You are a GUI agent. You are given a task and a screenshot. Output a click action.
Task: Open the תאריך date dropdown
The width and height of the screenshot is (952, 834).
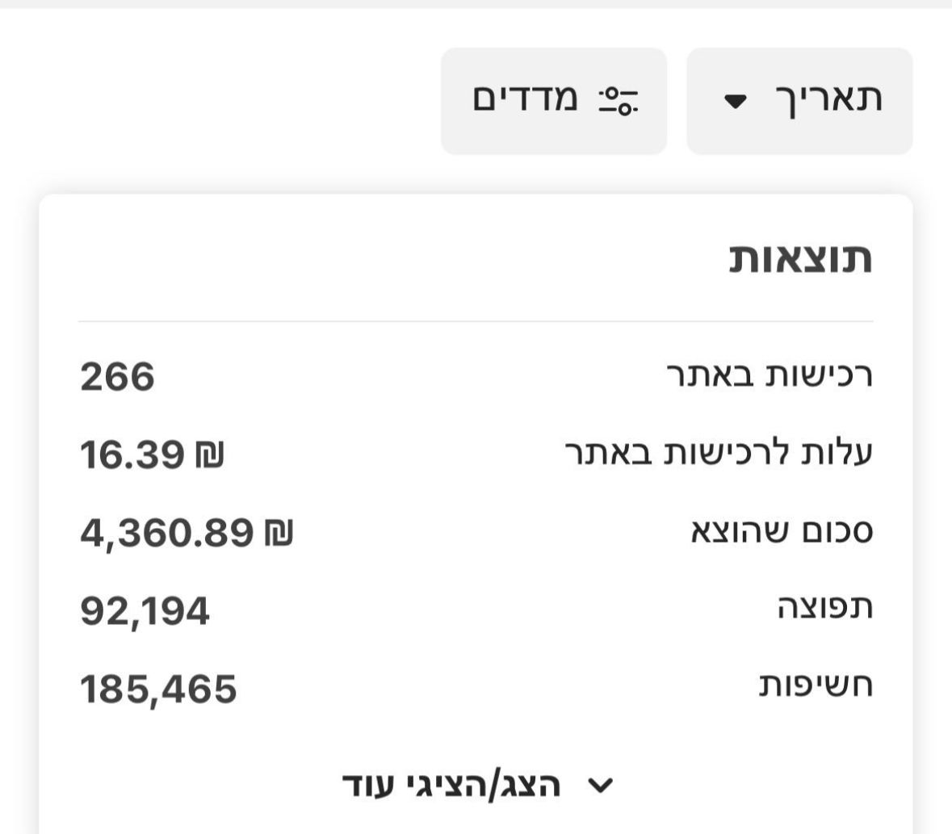pos(799,101)
